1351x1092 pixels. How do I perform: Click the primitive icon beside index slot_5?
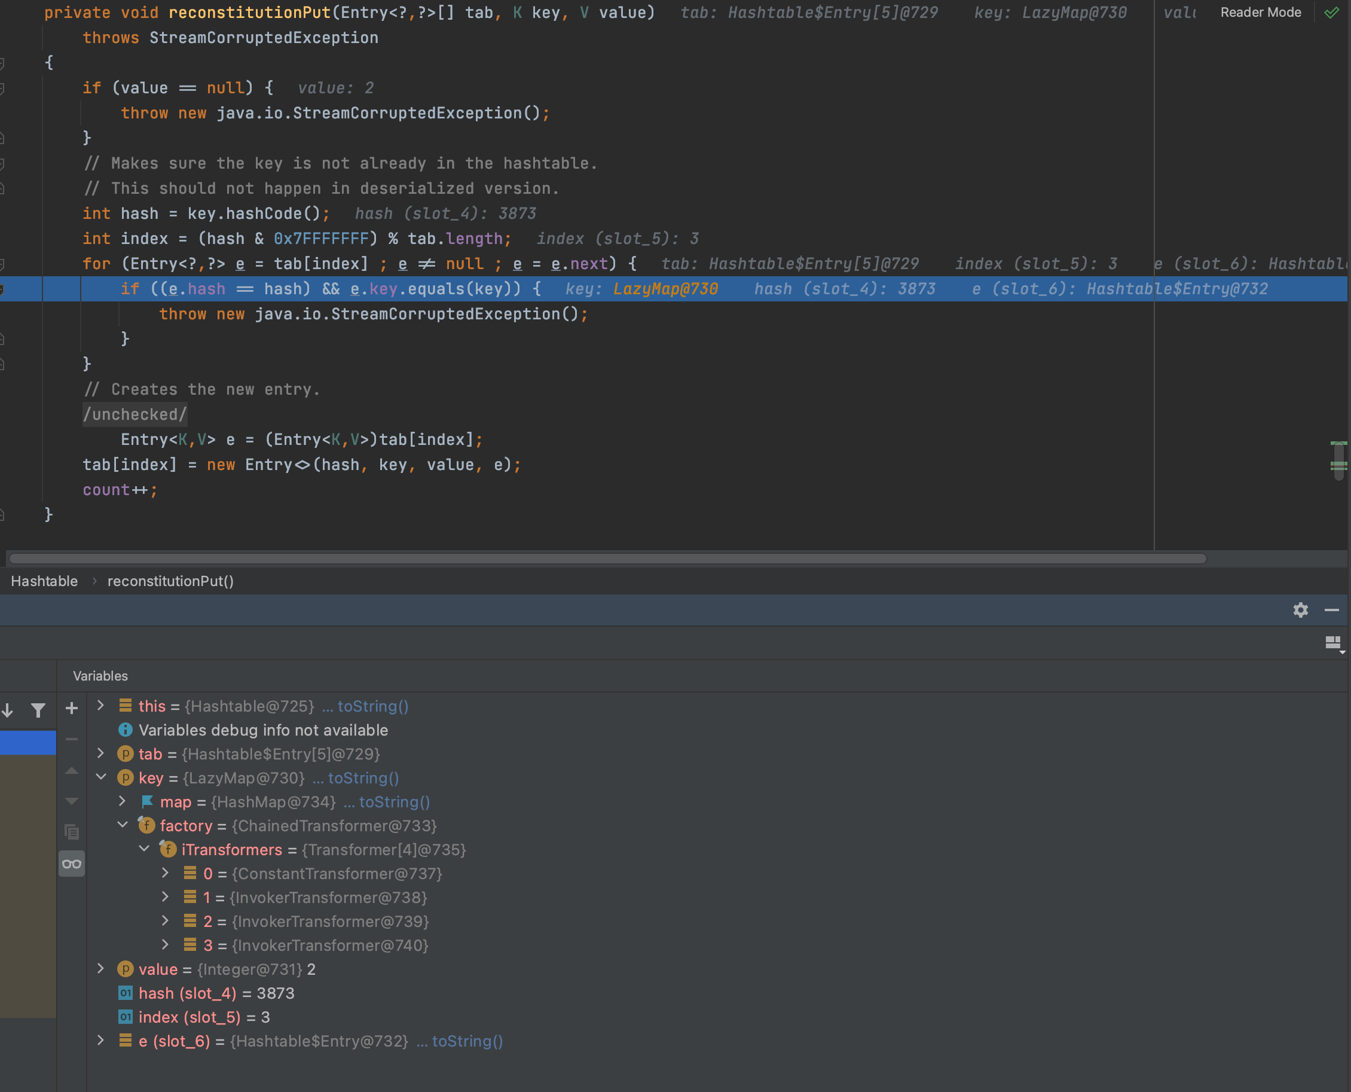[125, 1017]
